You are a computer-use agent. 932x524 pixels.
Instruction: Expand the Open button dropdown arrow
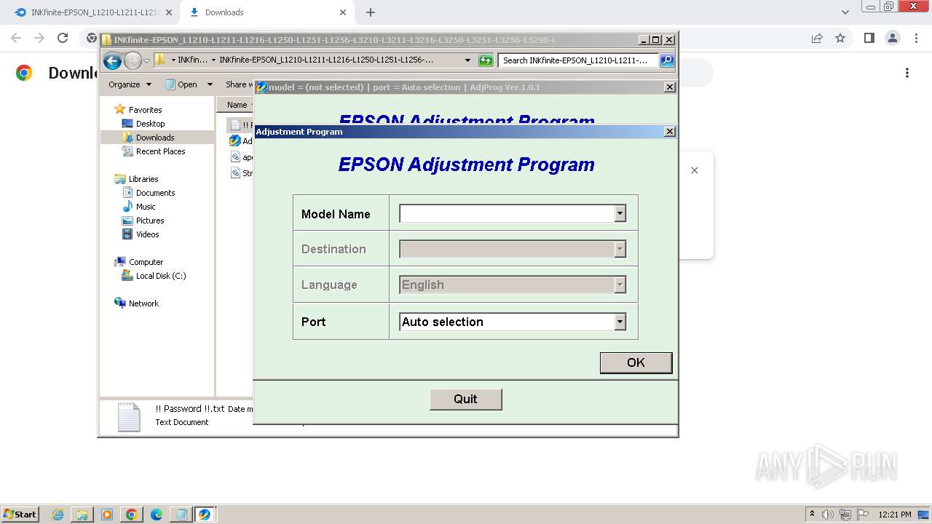pyautogui.click(x=210, y=84)
